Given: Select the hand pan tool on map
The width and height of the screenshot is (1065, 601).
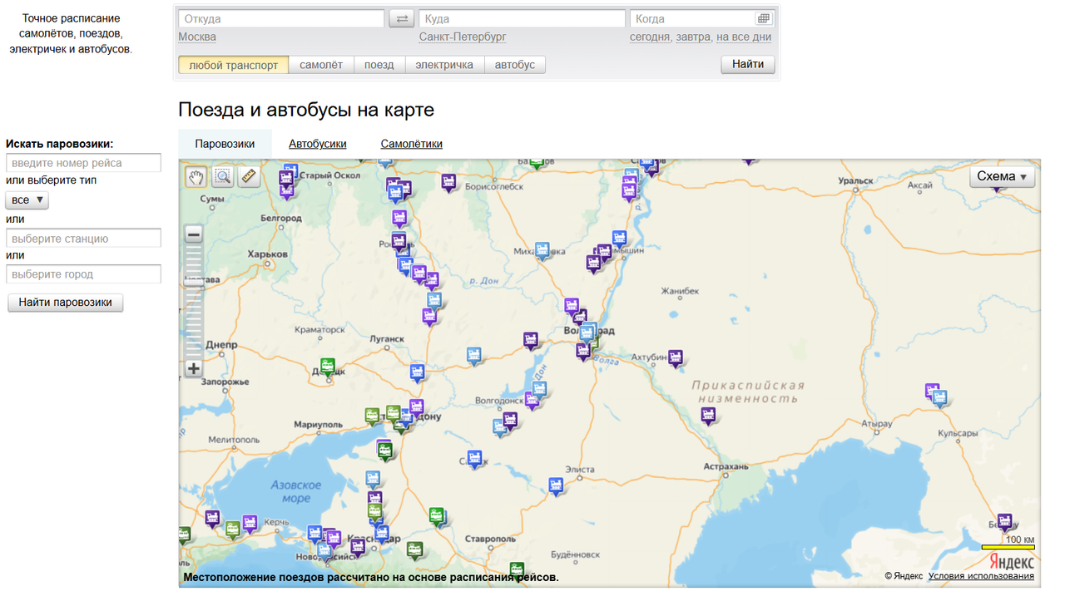Looking at the screenshot, I should click(196, 176).
